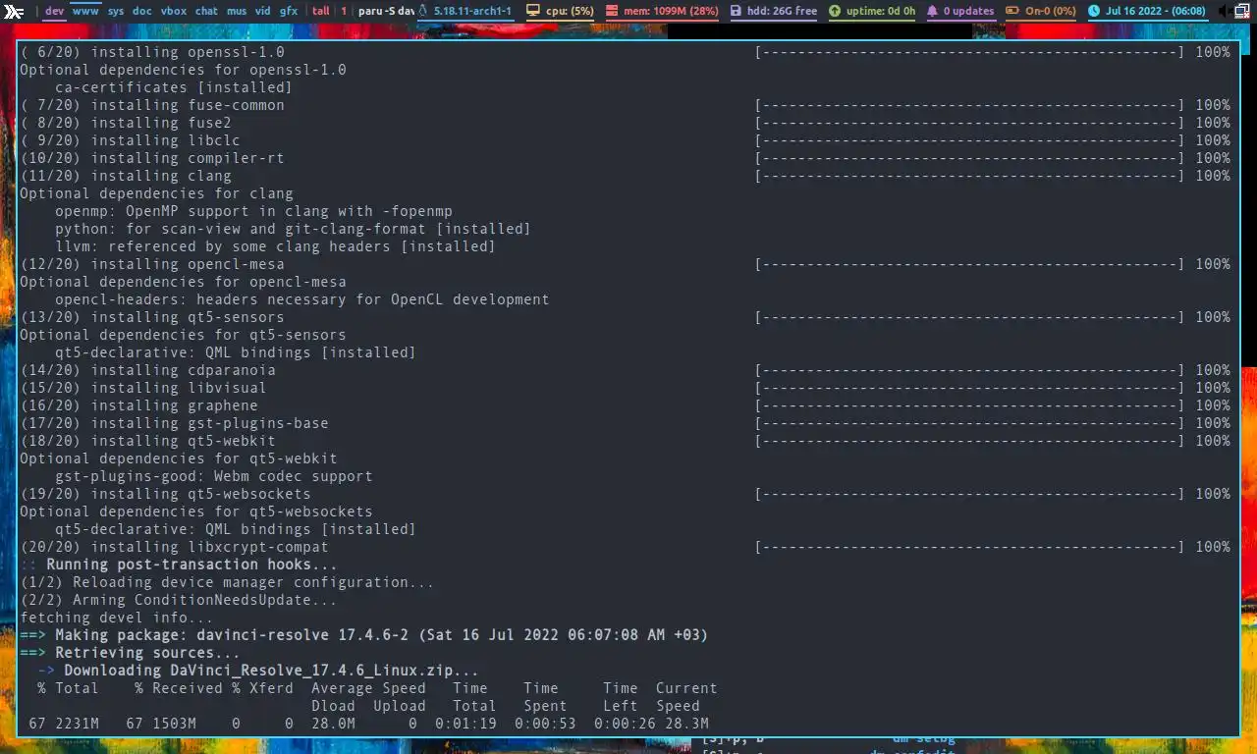Click the gst-plugins-good Webm codec line
The image size is (1257, 754).
[x=214, y=476]
